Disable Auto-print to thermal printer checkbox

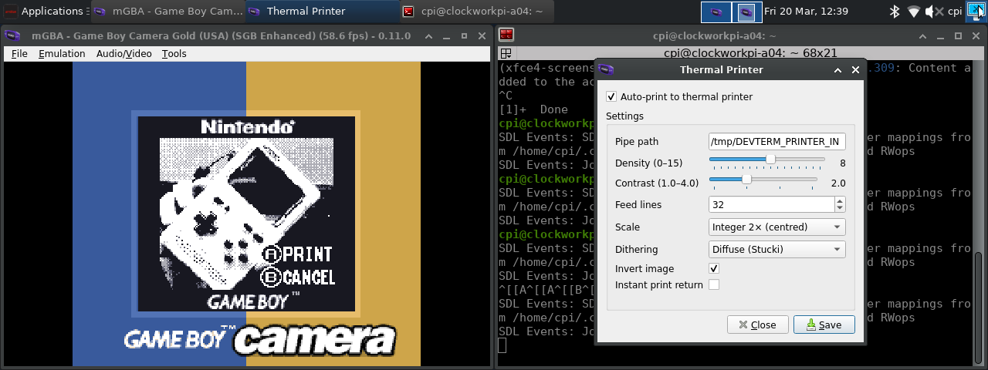coord(611,97)
